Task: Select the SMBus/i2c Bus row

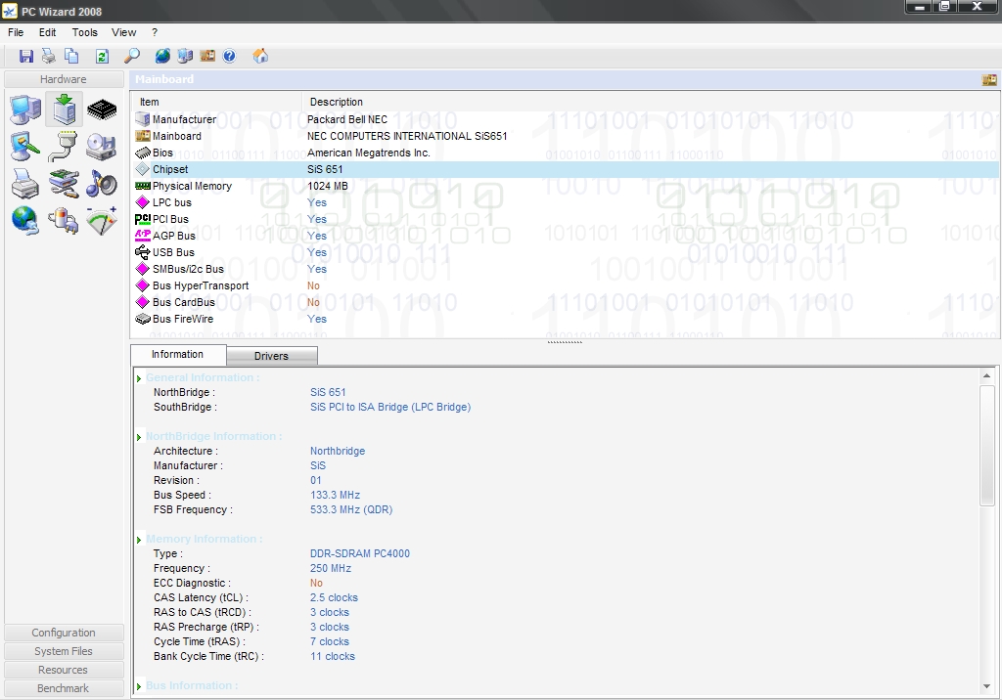Action: [x=565, y=269]
